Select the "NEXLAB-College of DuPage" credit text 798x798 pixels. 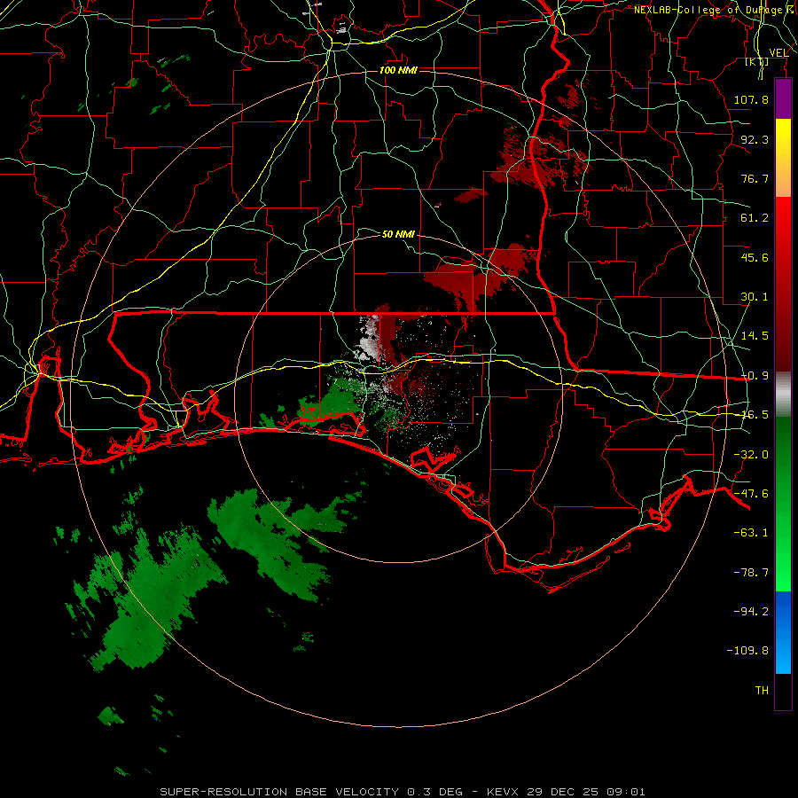pos(710,10)
